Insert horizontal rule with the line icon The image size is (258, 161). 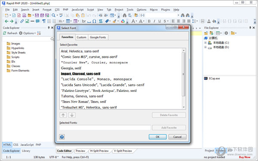click(x=32, y=21)
